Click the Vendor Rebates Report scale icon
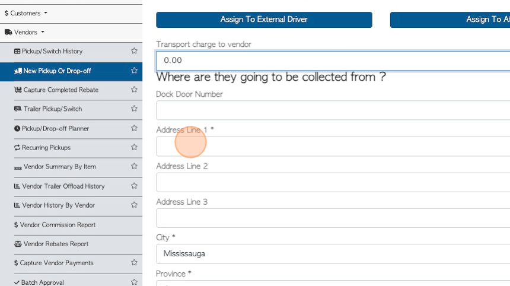The height and width of the screenshot is (286, 510). click(x=18, y=244)
